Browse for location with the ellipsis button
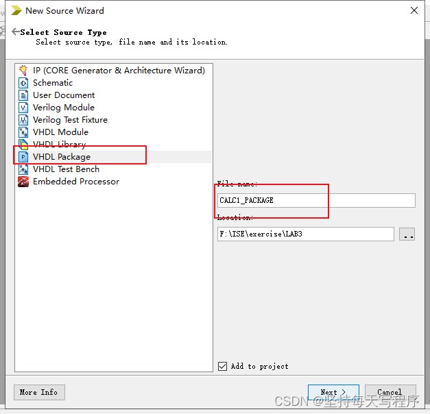Viewport: 430px width, 414px height. coord(407,234)
